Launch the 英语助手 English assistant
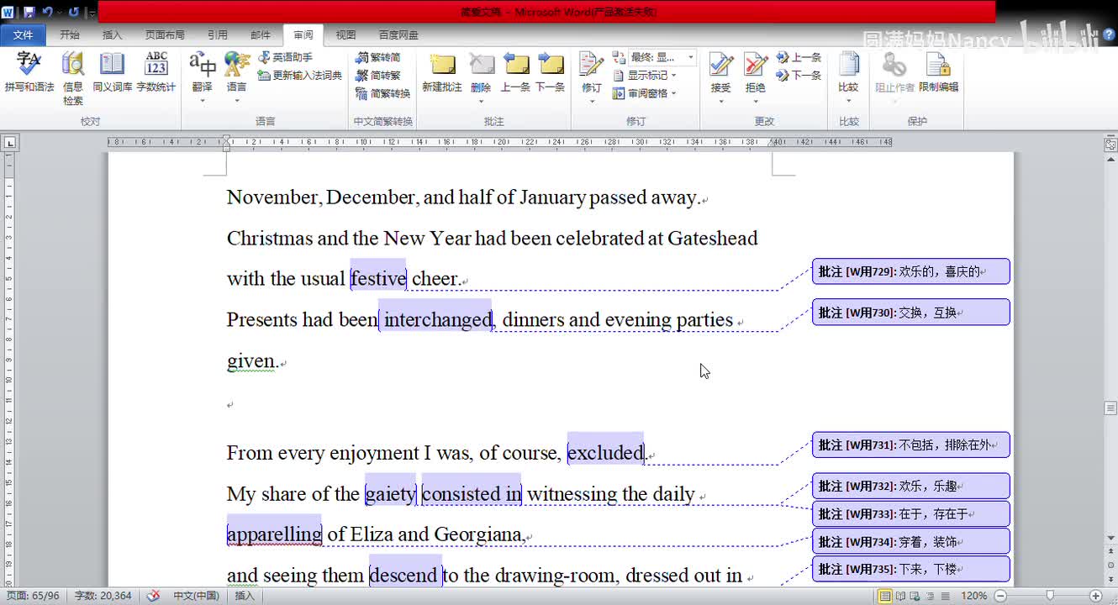The height and width of the screenshot is (605, 1118). 285,57
